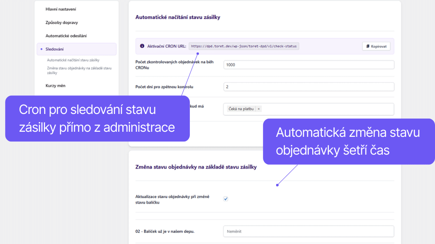435x244 pixels.
Task: Open the Neměnit dropdown for Balíček už je v našem depu
Action: (308, 231)
